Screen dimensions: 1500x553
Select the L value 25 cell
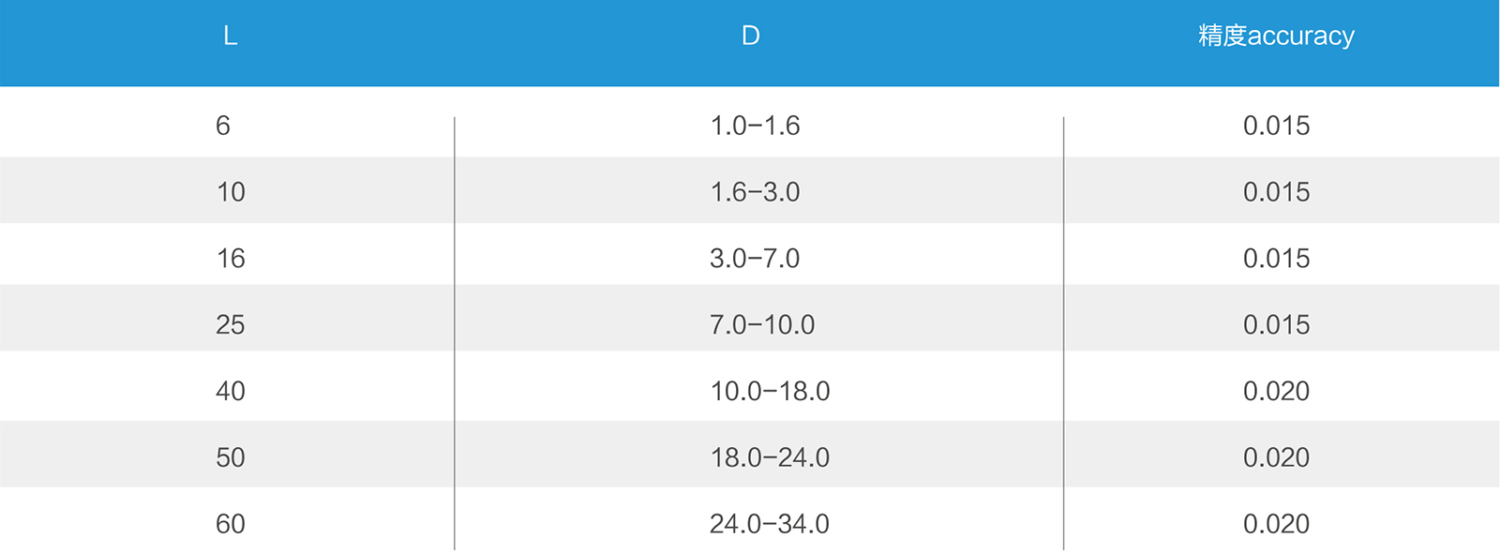click(231, 325)
